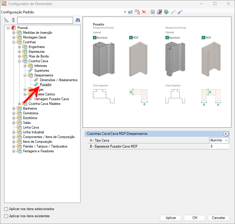
Task: Open the Configuração Padrão dropdown arrow
Action: tap(125, 12)
